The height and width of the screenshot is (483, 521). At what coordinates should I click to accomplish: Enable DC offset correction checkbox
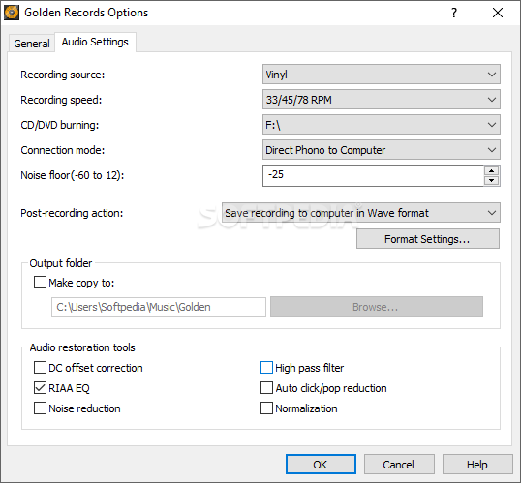[x=40, y=368]
